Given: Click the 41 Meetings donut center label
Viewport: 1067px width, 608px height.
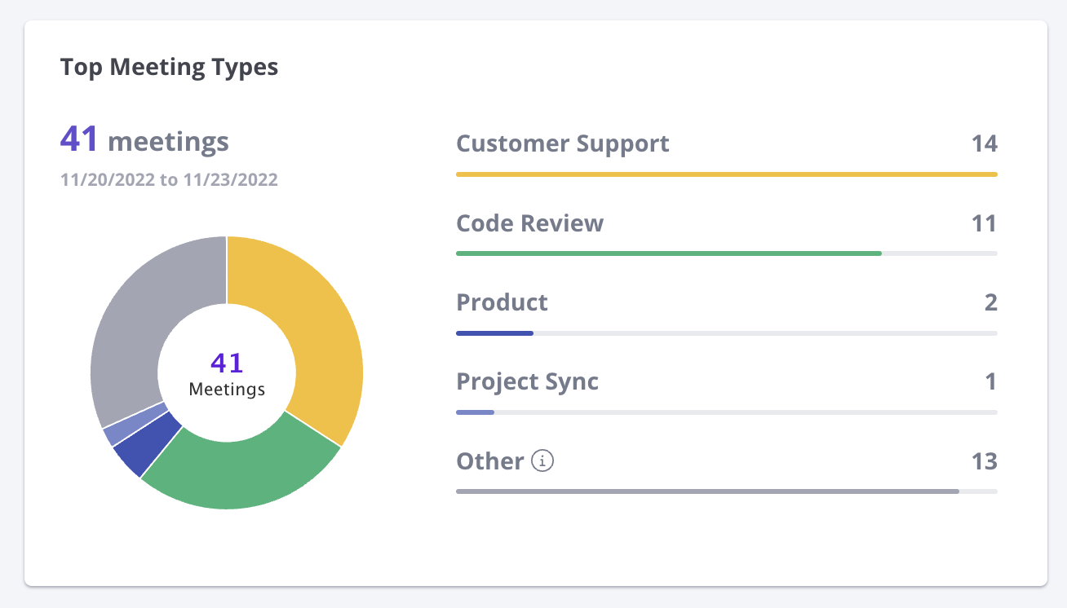Looking at the screenshot, I should click(227, 374).
